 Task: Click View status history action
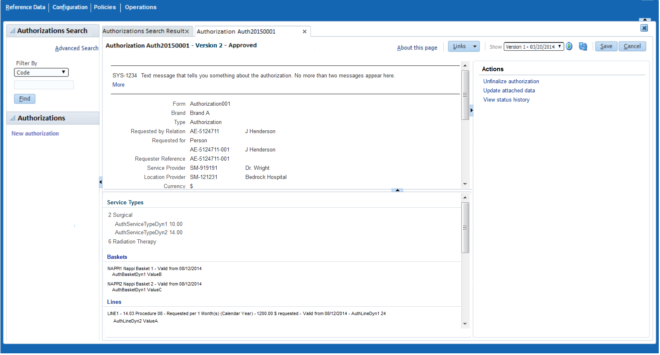[506, 100]
